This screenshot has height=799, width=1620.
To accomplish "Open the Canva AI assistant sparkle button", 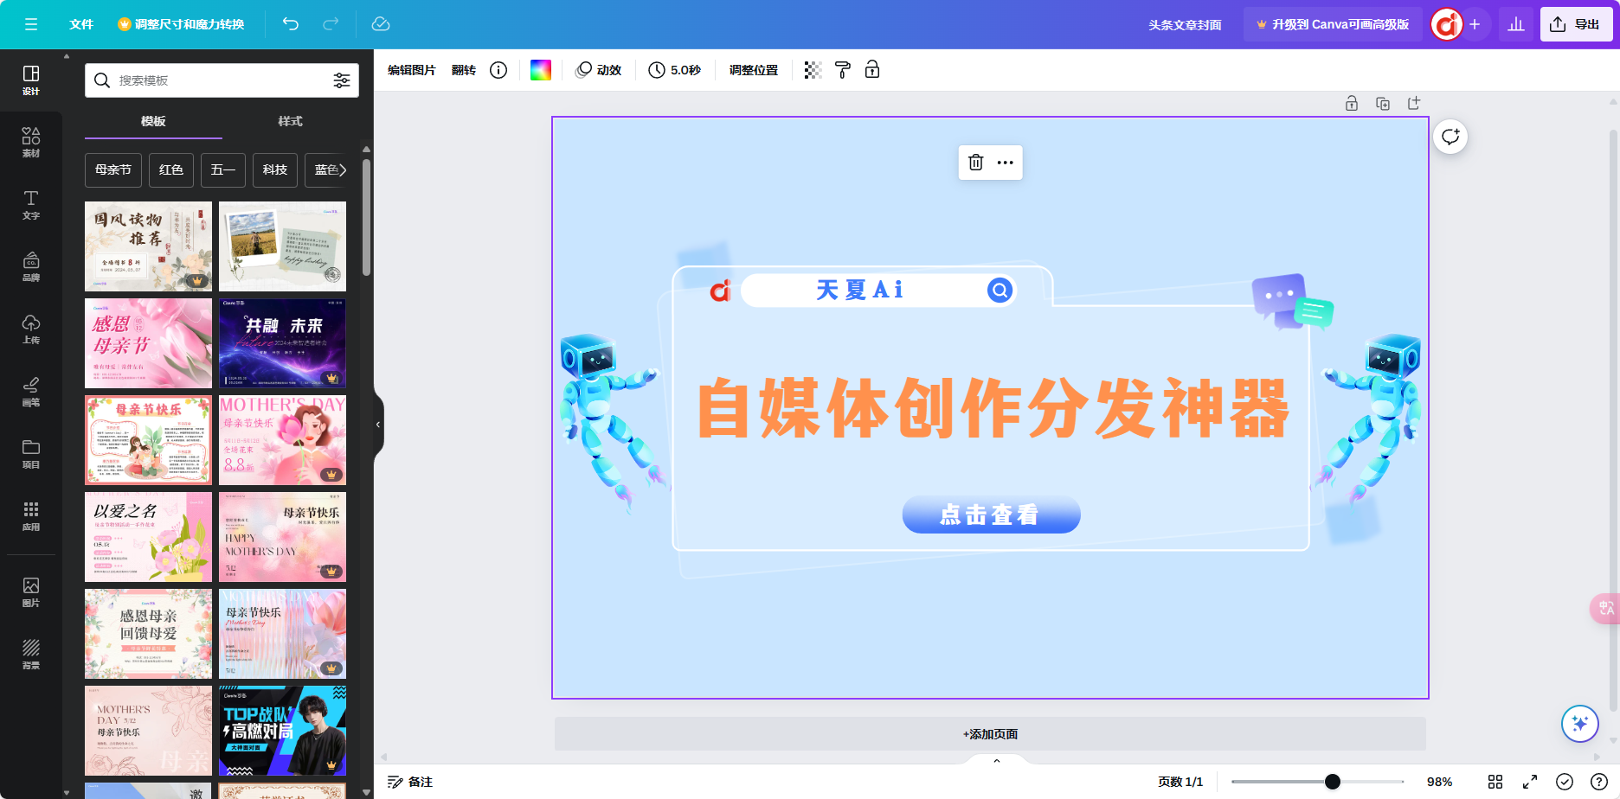I will pos(1580,724).
